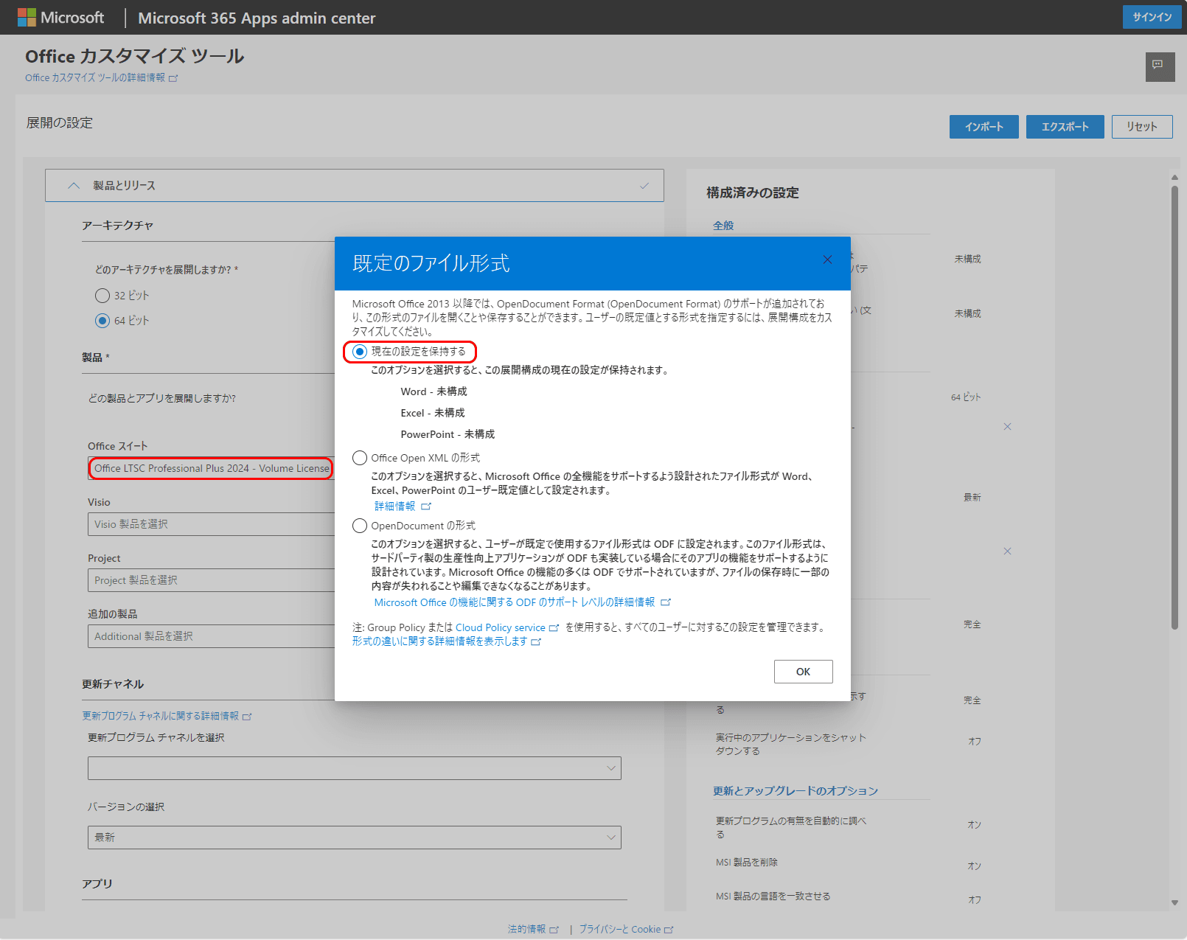
Task: Click the scrollbar up arrow
Action: [x=1175, y=177]
